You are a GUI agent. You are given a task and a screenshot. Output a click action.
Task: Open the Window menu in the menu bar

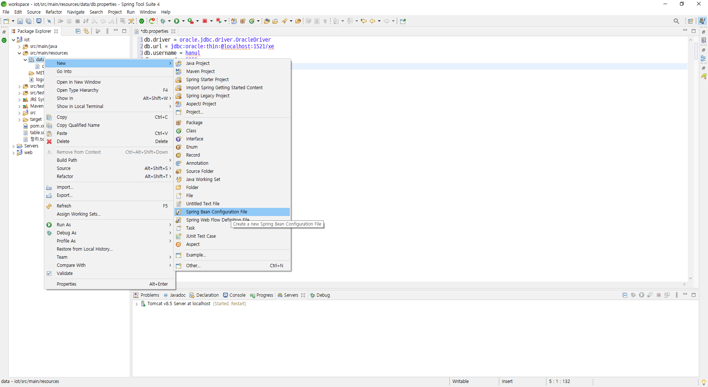[147, 12]
